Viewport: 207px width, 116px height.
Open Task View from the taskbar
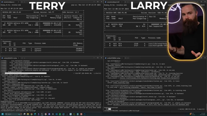click(25, 114)
